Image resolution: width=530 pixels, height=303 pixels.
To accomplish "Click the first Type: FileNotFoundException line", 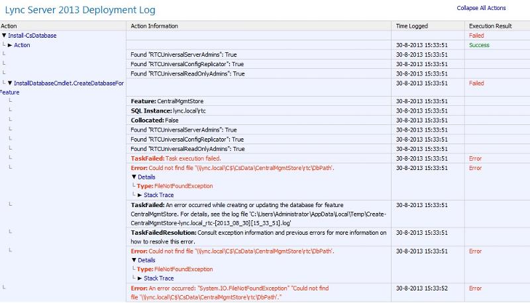I will [x=175, y=186].
